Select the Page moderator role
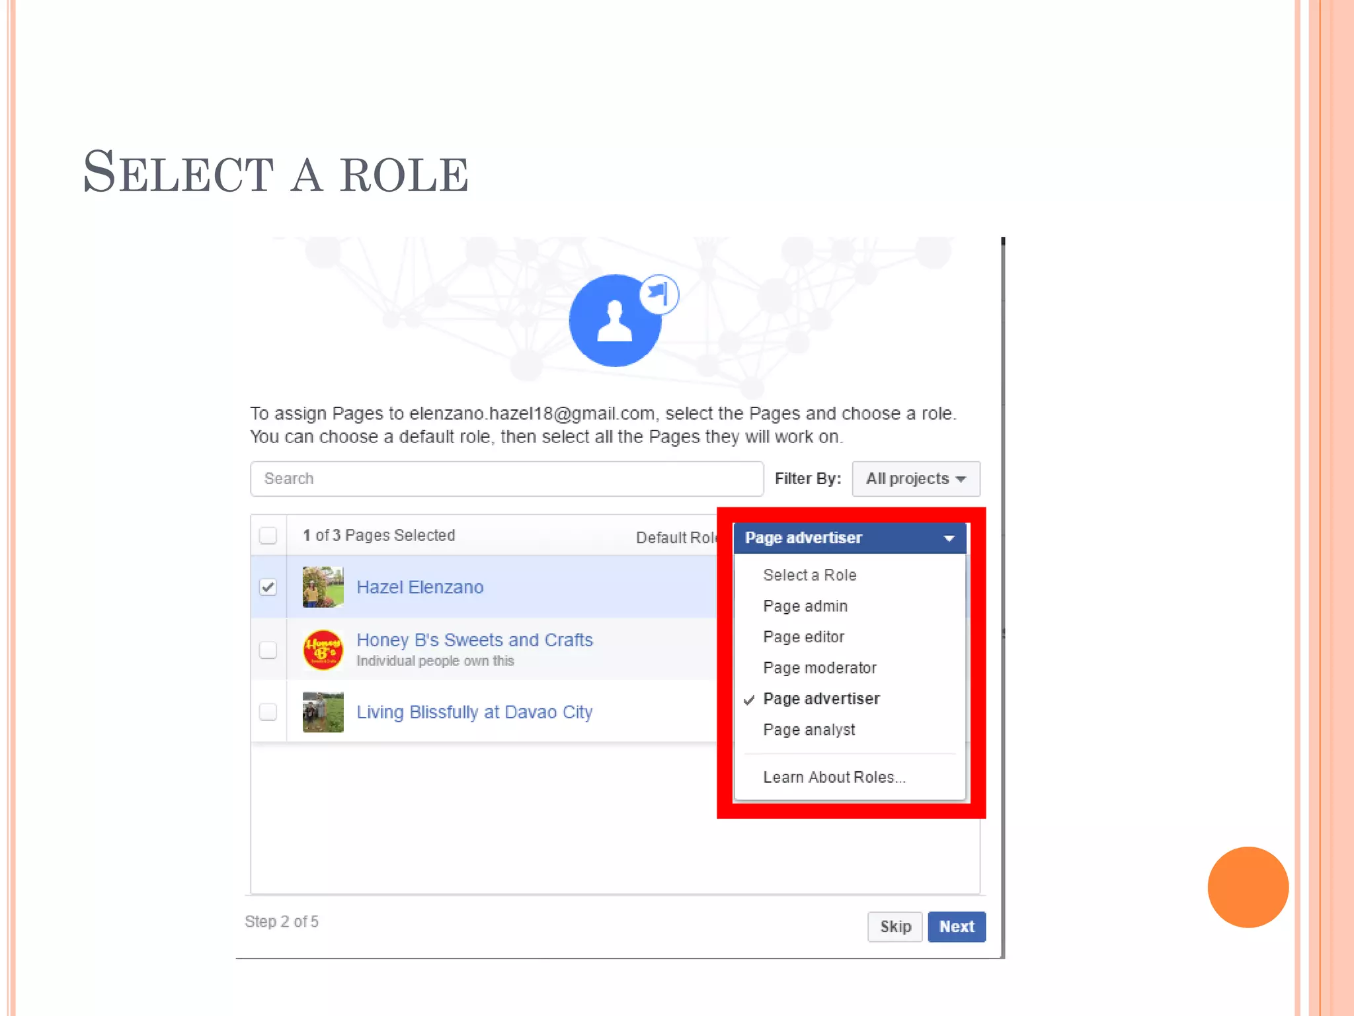Viewport: 1354px width, 1016px height. 820,668
